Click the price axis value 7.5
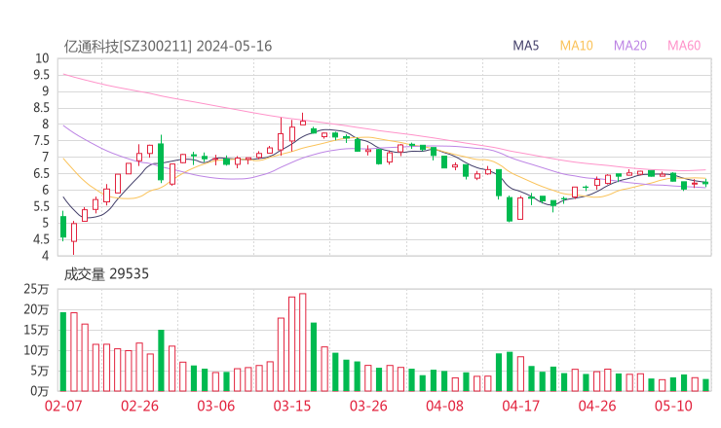Screen dimensions: 721x428 pos(41,141)
